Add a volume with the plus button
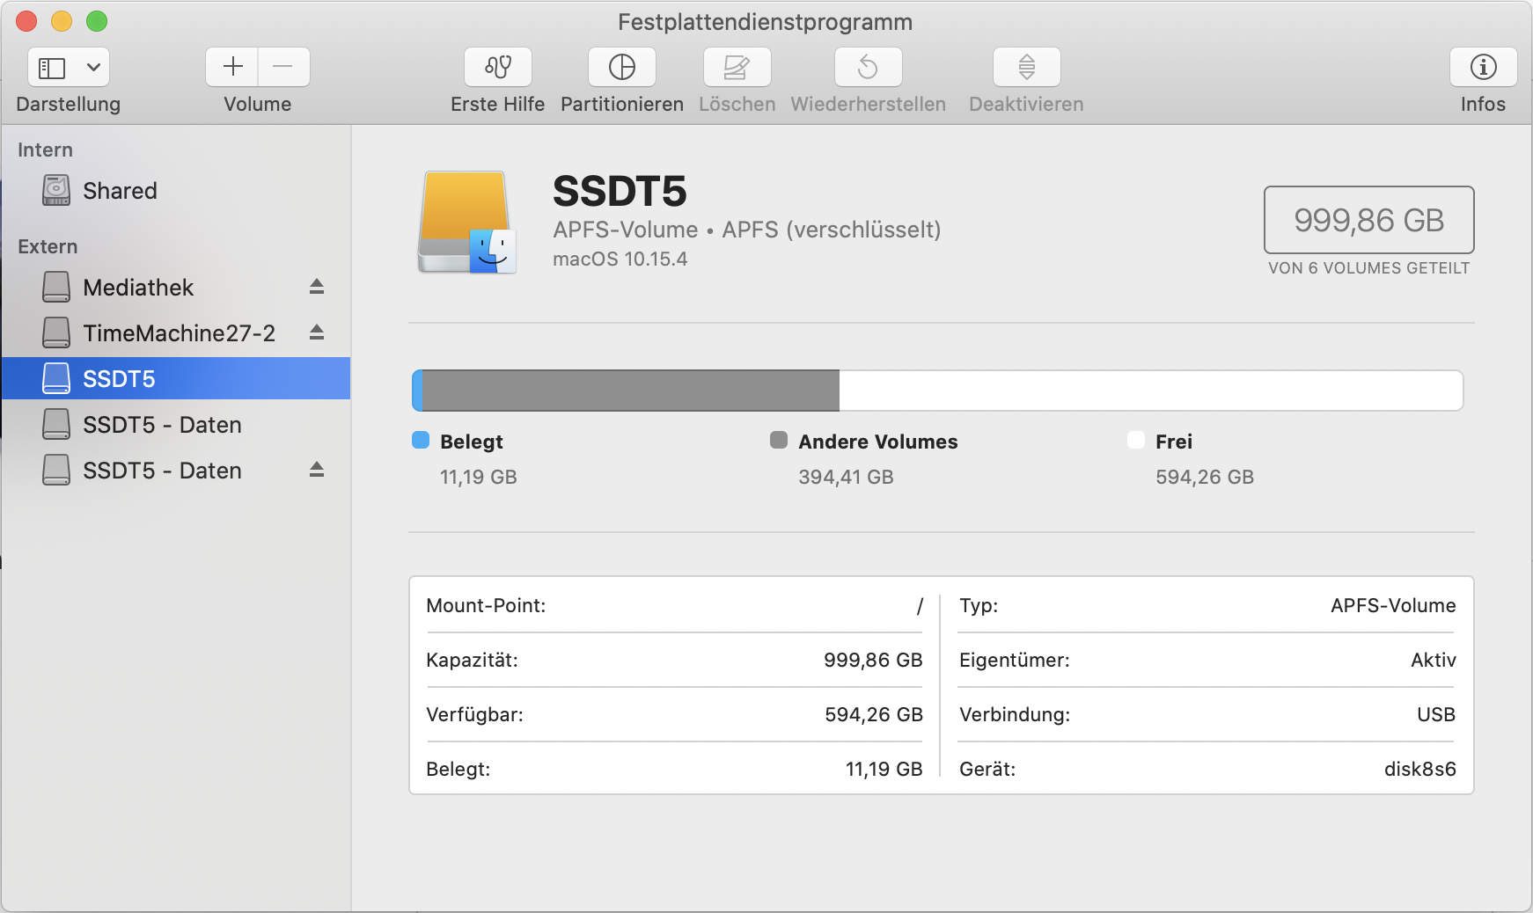 point(232,68)
